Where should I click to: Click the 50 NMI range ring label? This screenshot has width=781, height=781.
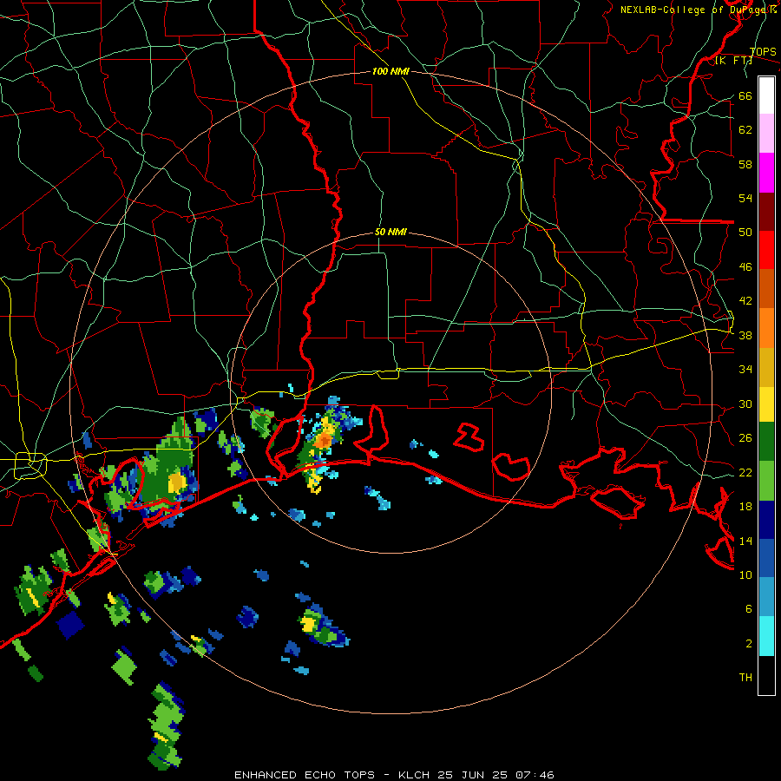[390, 232]
